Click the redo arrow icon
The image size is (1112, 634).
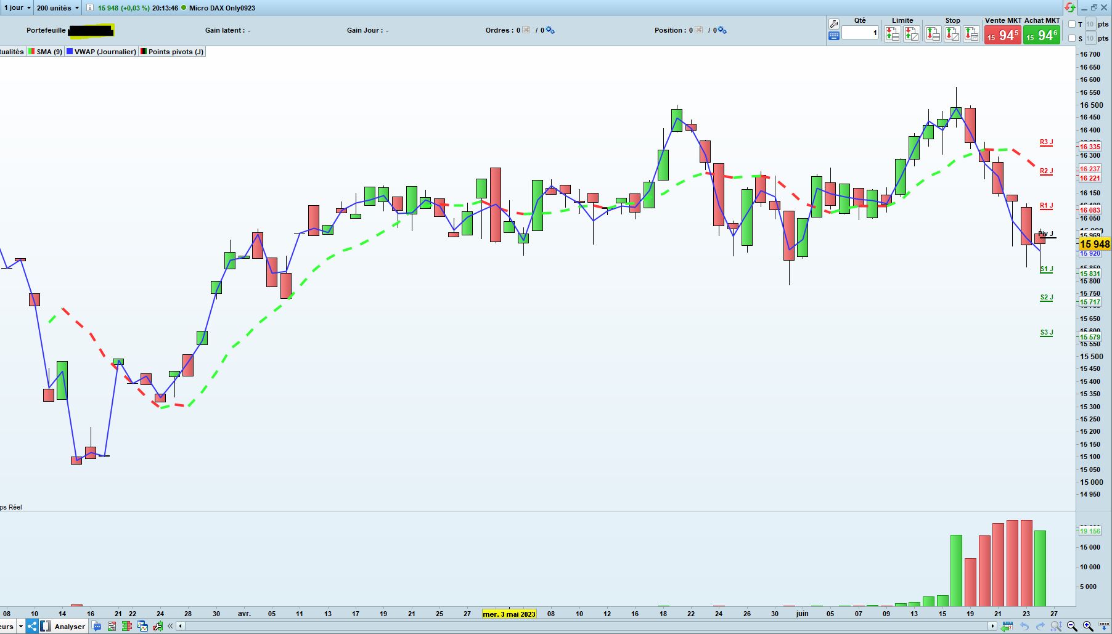click(x=1040, y=627)
